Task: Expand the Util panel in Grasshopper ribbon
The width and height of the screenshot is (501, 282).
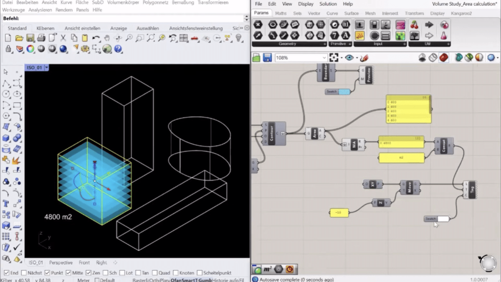Action: click(448, 44)
